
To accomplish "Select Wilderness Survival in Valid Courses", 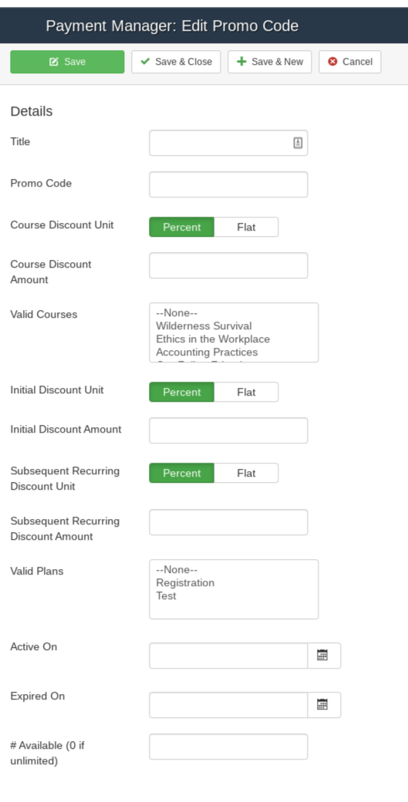I will [x=204, y=325].
